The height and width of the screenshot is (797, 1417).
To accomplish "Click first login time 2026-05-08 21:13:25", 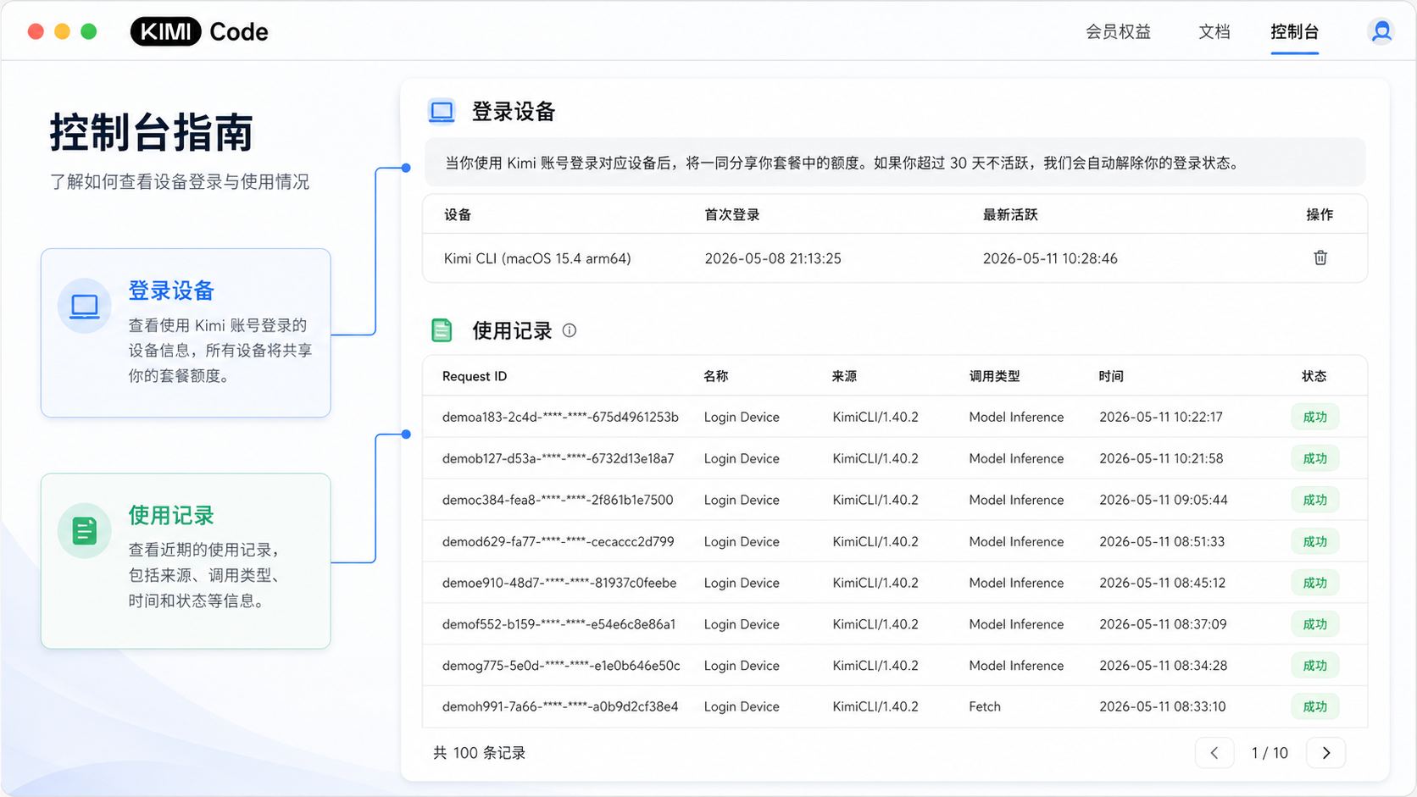I will [773, 258].
